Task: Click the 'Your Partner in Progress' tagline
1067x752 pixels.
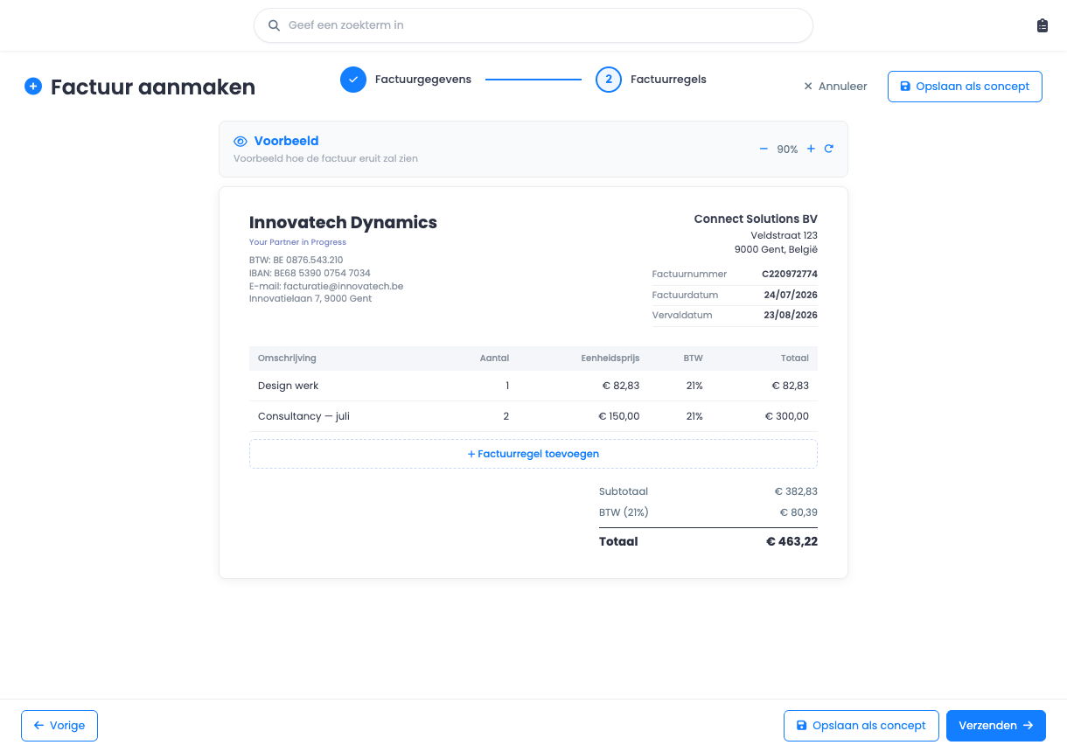Action: click(x=297, y=242)
